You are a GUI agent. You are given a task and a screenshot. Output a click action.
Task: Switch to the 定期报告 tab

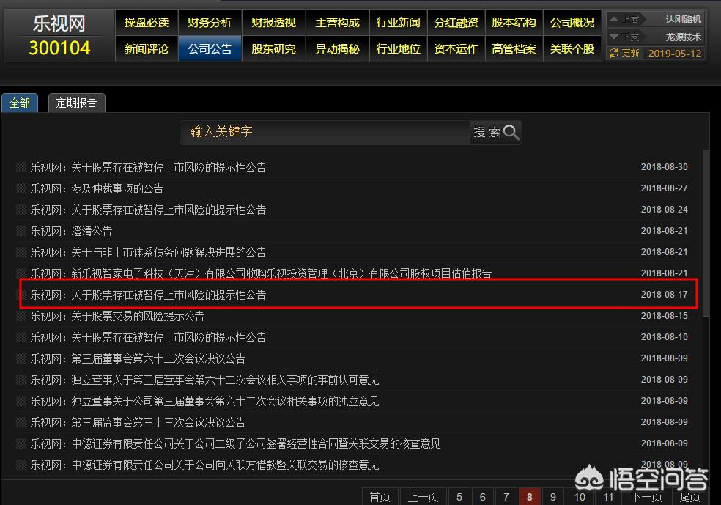[x=76, y=103]
